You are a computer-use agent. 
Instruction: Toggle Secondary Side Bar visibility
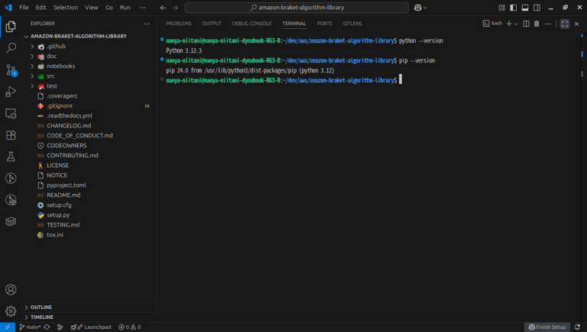click(537, 8)
